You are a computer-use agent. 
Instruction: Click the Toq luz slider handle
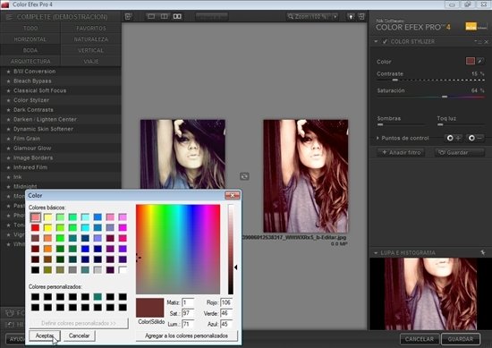[440, 124]
